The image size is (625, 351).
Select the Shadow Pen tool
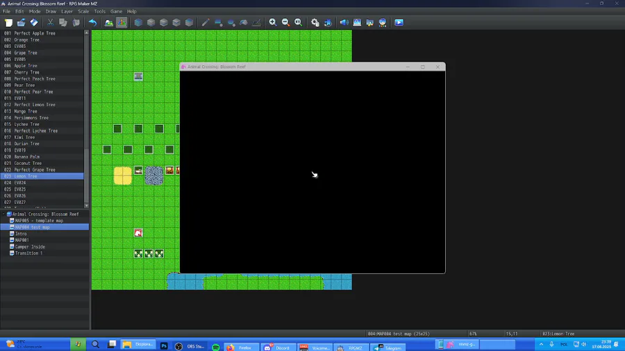256,23
